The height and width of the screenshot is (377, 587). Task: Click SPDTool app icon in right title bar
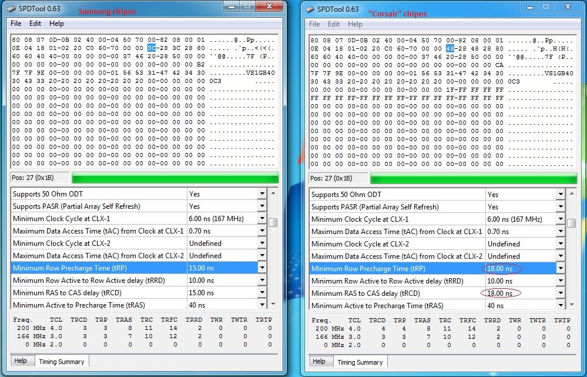click(310, 9)
